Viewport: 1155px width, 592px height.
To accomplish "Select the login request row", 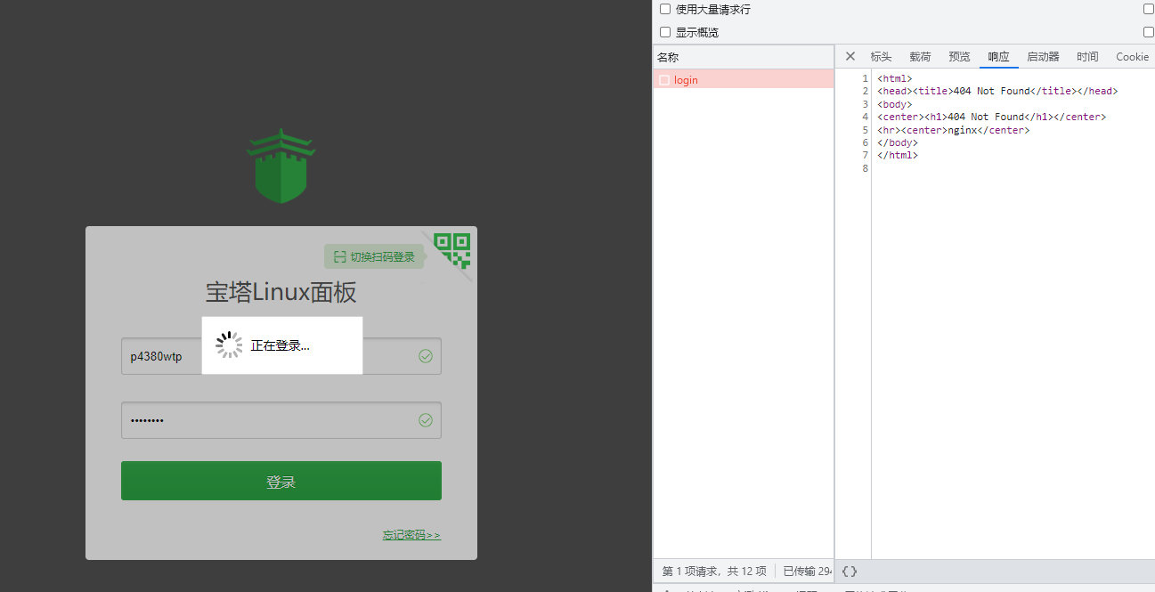I will tap(744, 80).
